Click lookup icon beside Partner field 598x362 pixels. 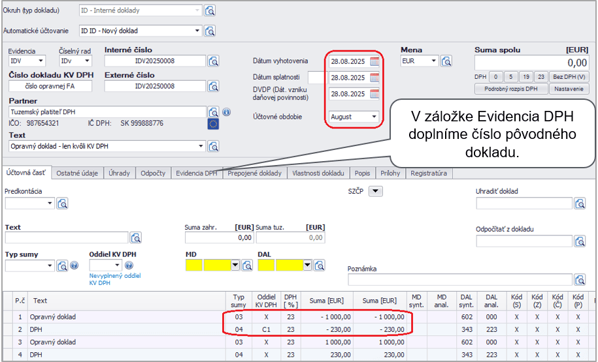[x=213, y=112]
